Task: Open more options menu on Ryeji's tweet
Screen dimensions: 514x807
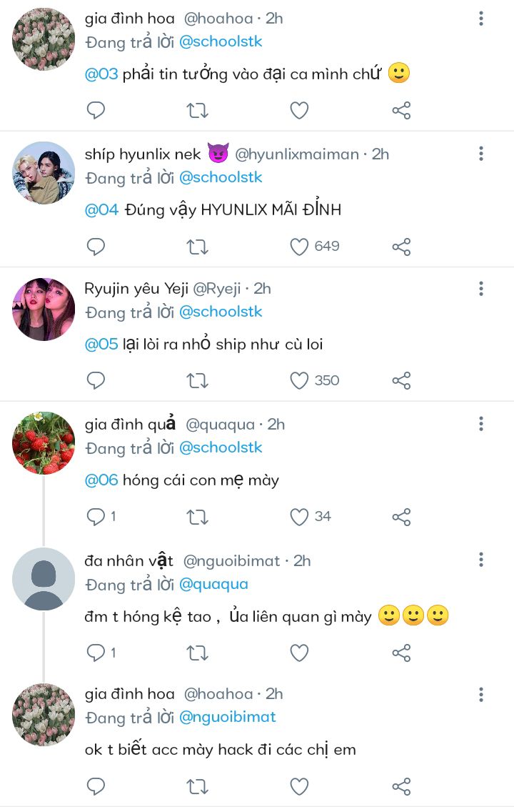Action: 481,288
